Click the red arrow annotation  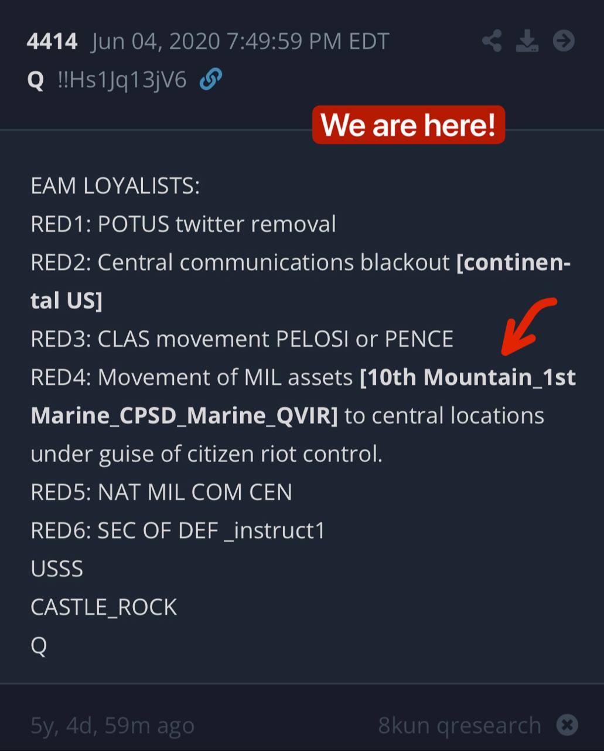(x=530, y=326)
